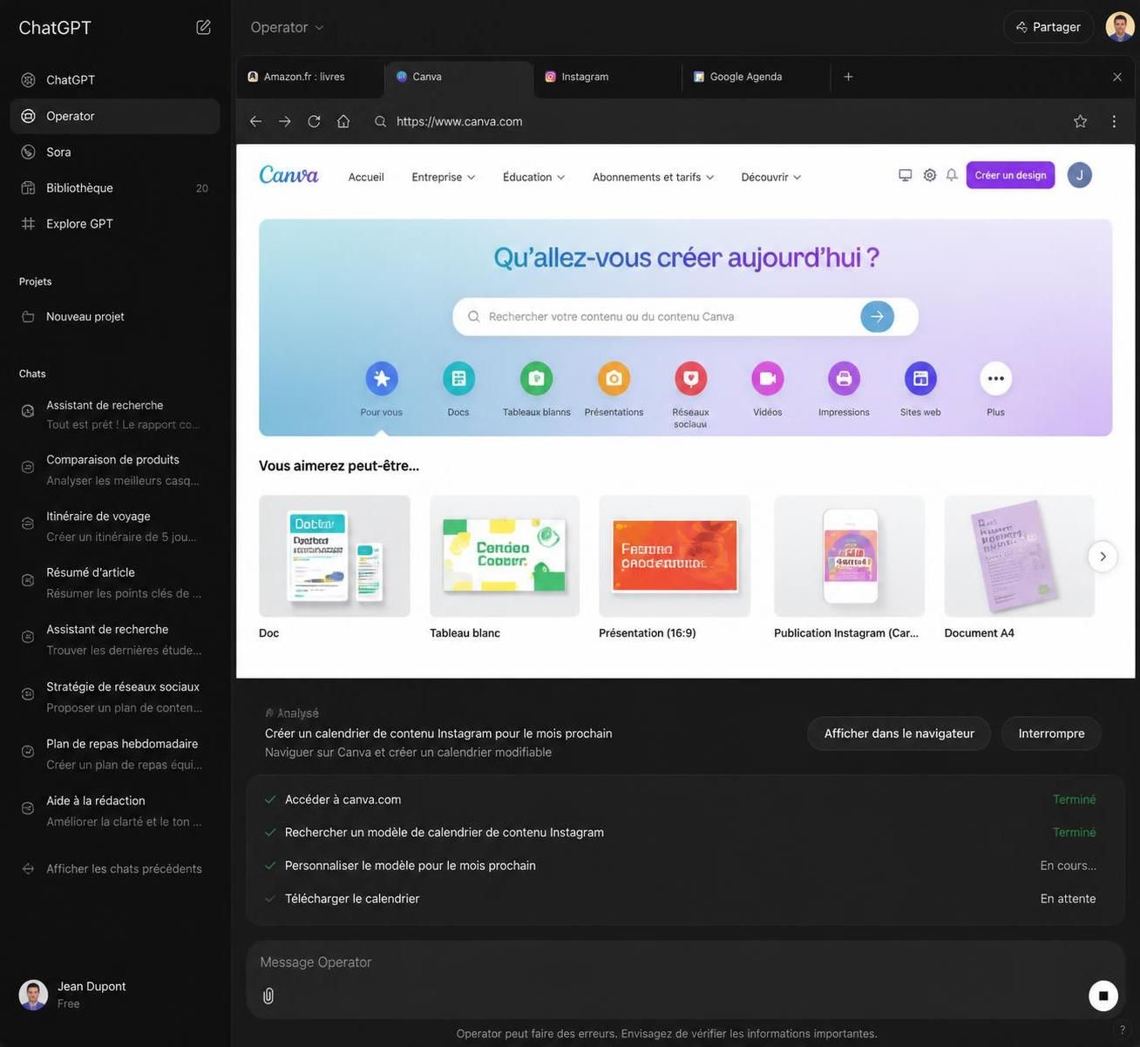Click the desktop app monitor icon
The height and width of the screenshot is (1047, 1140).
pos(906,175)
